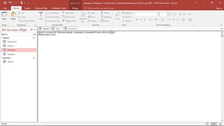Open the font name combo box

pyautogui.click(x=148, y=14)
